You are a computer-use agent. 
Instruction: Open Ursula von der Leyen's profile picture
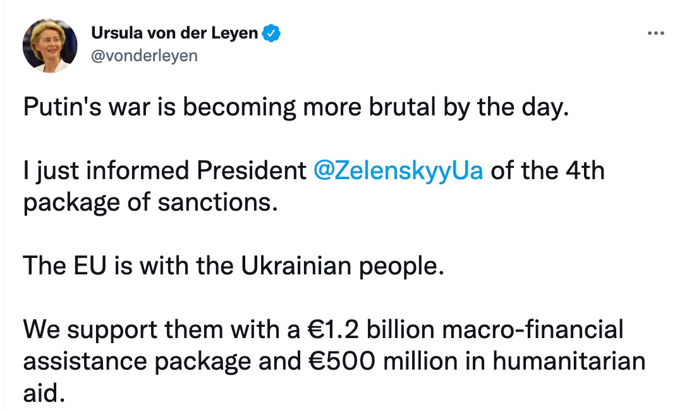[x=50, y=45]
